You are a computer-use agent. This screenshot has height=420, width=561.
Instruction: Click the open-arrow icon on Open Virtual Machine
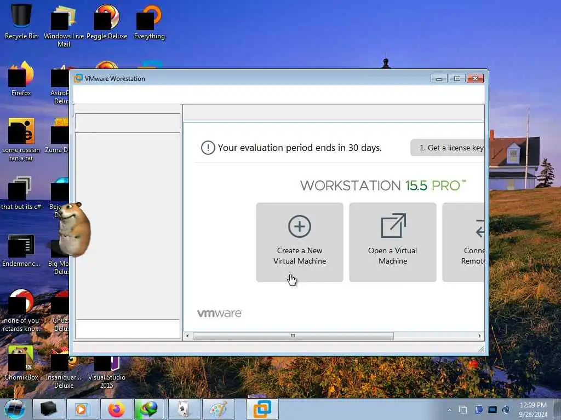[393, 225]
